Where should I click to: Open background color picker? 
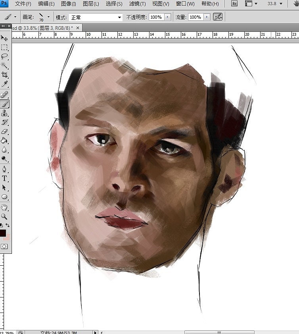pyautogui.click(x=8, y=238)
